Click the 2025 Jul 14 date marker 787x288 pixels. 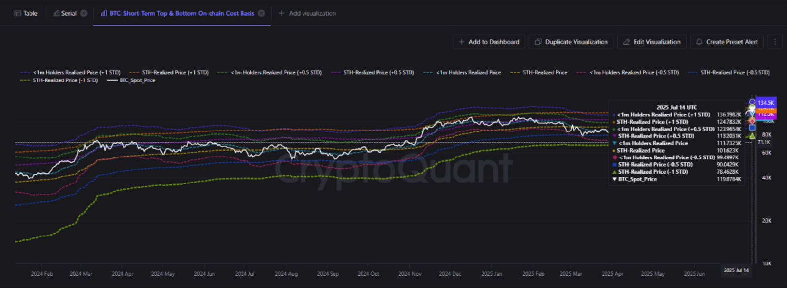tap(736, 270)
